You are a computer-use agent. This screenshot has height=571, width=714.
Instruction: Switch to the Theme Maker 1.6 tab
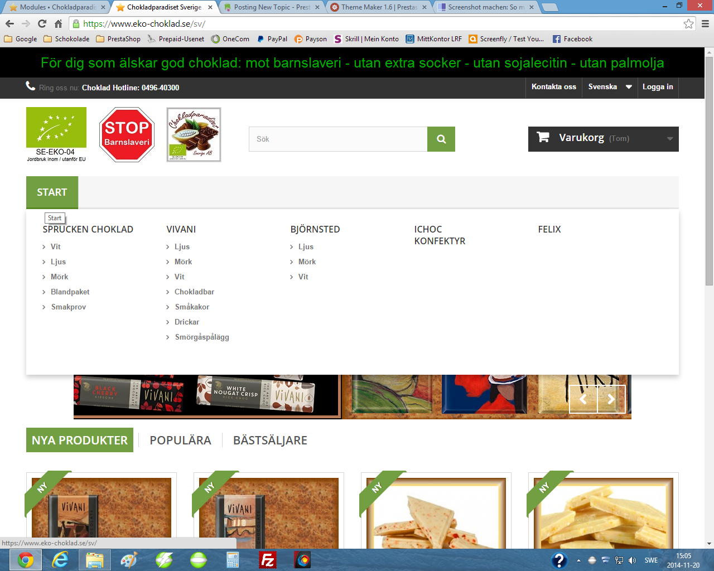379,7
